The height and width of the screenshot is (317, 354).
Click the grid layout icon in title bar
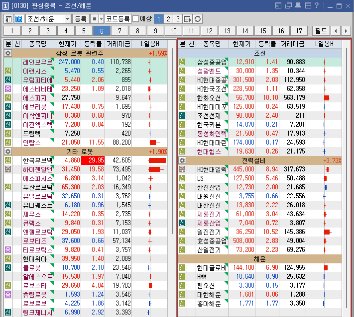pyautogui.click(x=308, y=5)
